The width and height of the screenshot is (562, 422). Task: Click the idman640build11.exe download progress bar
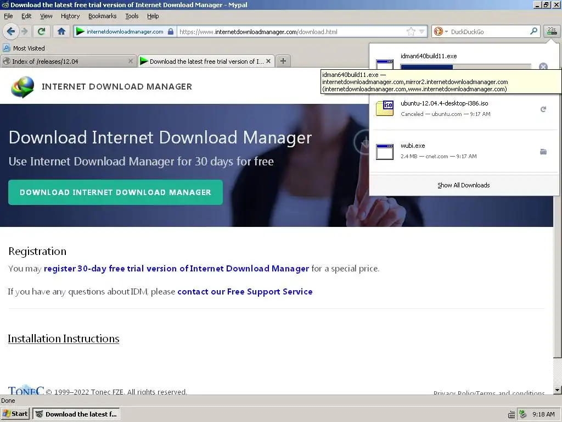(x=465, y=67)
